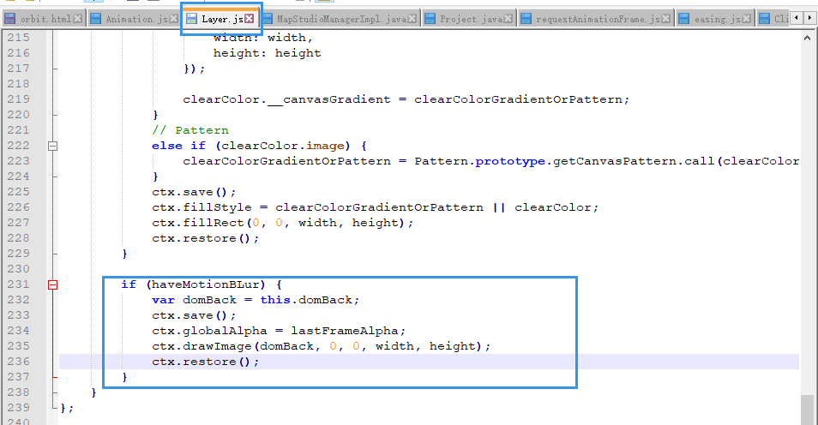The width and height of the screenshot is (818, 425).
Task: Open the Project.java tab
Action: 468,19
